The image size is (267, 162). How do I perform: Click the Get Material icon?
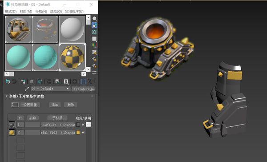(x=8, y=81)
